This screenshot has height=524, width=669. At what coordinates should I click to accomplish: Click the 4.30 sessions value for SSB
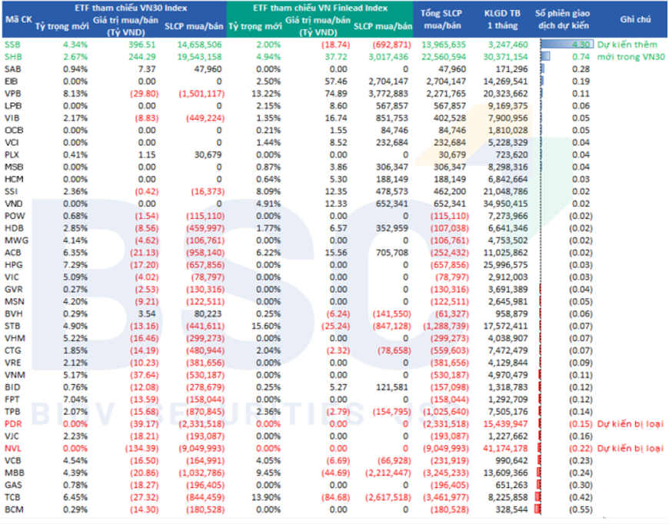coord(581,45)
